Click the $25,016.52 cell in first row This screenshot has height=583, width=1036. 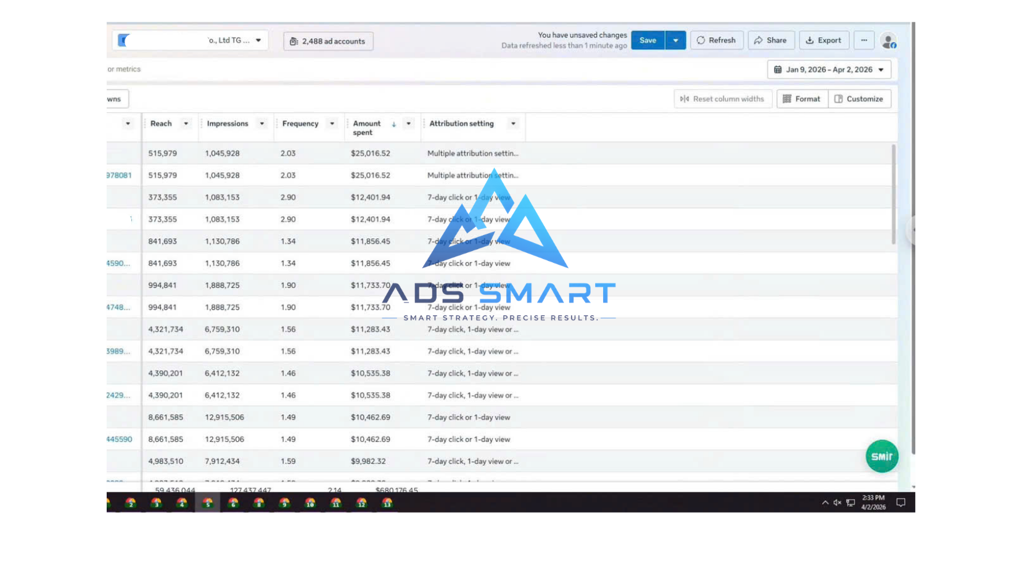[x=371, y=154]
